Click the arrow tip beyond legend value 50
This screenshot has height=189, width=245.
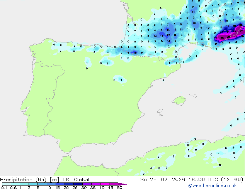click(122, 184)
